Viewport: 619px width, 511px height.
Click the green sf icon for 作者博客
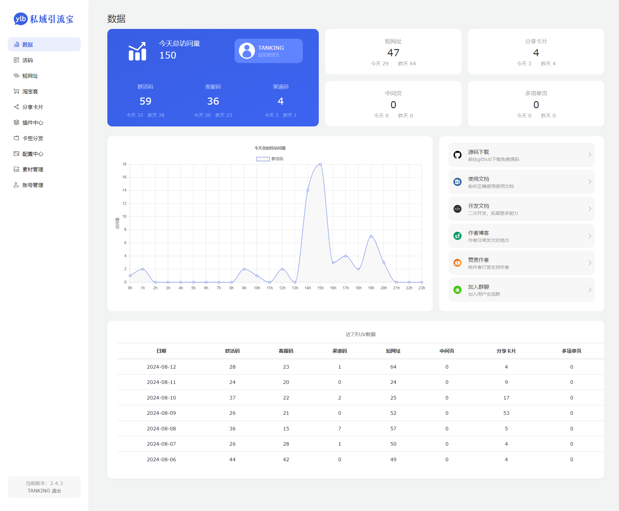coord(457,236)
